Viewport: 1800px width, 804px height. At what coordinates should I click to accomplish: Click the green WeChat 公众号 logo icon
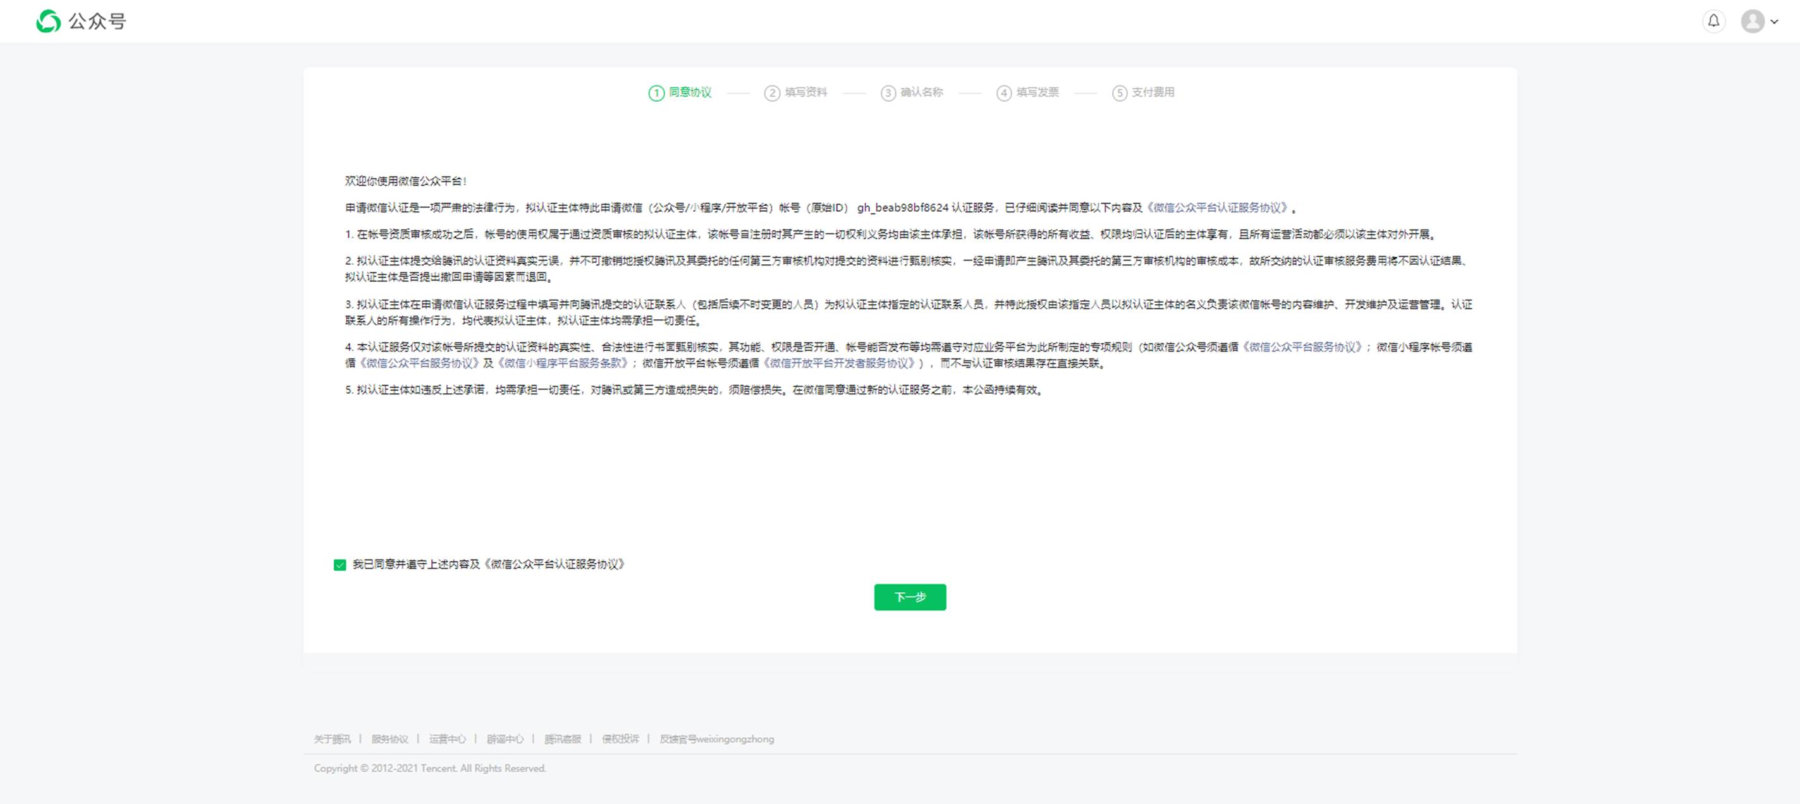[x=48, y=21]
